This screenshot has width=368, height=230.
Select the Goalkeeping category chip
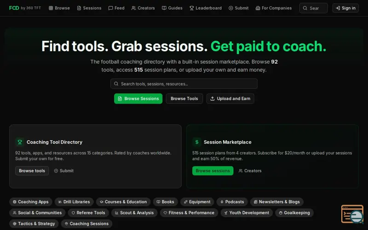pyautogui.click(x=294, y=213)
